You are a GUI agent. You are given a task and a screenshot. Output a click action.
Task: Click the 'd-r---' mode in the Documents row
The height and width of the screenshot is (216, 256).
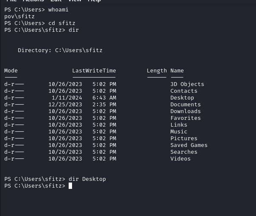tap(14, 105)
